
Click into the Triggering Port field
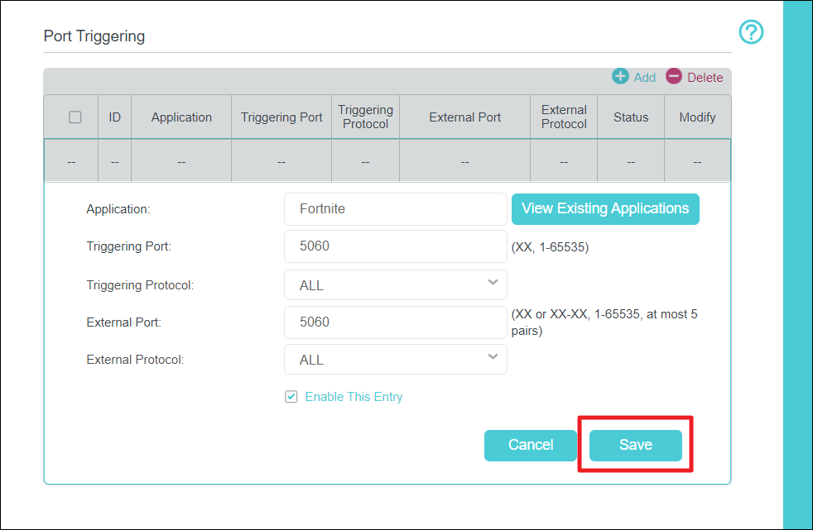(395, 246)
